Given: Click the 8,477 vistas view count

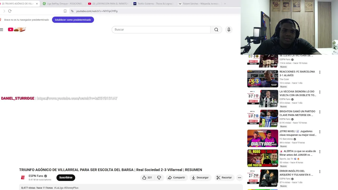Looking at the screenshot, I should tap(28, 188).
